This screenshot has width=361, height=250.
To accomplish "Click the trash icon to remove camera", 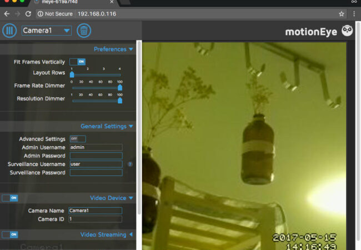I will pos(84,31).
